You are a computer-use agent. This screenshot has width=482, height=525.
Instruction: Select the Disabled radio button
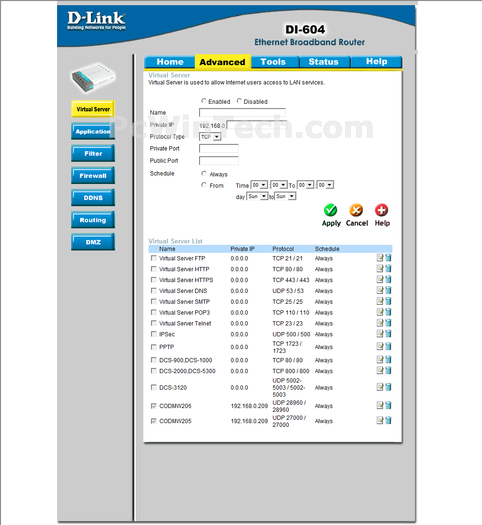pyautogui.click(x=239, y=101)
